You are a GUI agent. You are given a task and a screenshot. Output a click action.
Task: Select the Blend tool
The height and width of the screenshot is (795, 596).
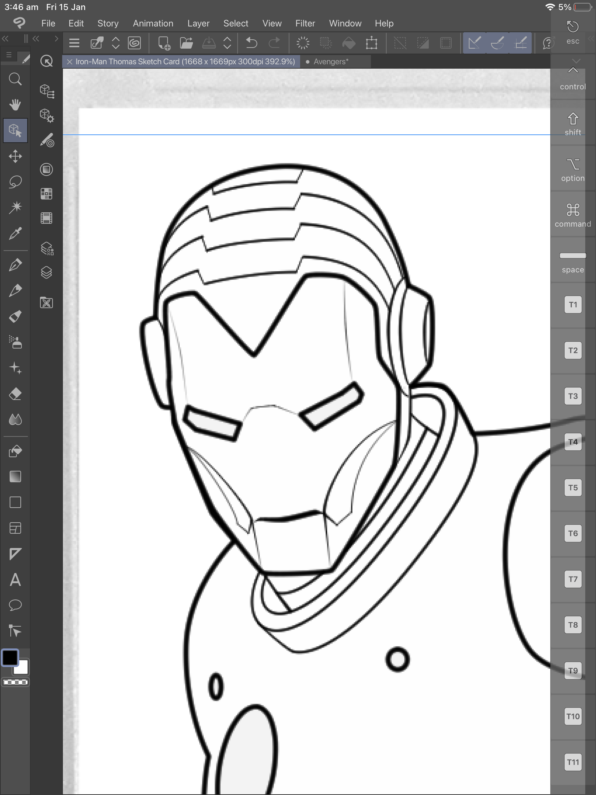point(15,419)
